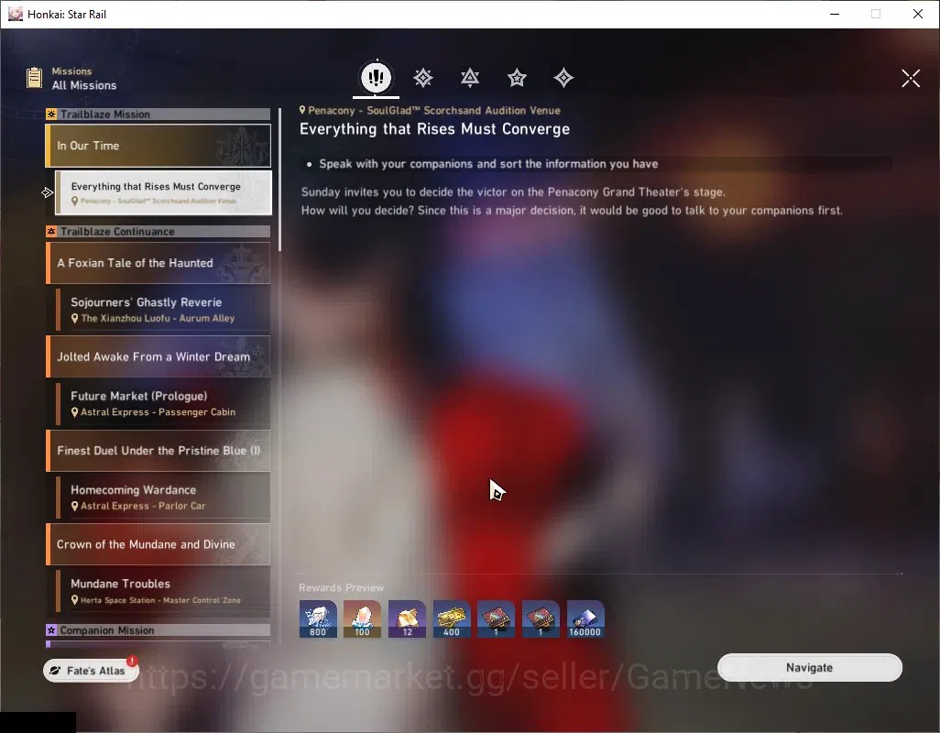Select Future Market (Prologue) mission
The height and width of the screenshot is (733, 940).
(x=163, y=403)
